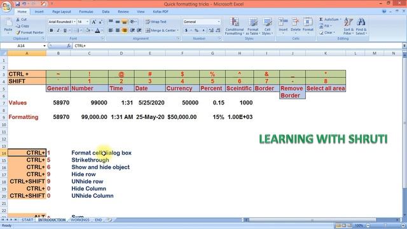
Task: Open the General number format dropdown
Action: [x=219, y=22]
